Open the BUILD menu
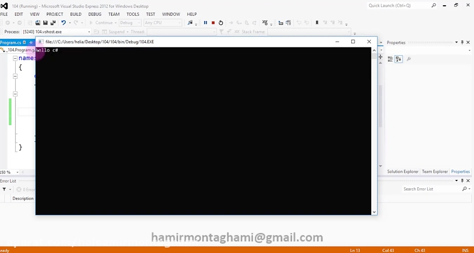Viewport: 474px width, 253px height. [75, 14]
